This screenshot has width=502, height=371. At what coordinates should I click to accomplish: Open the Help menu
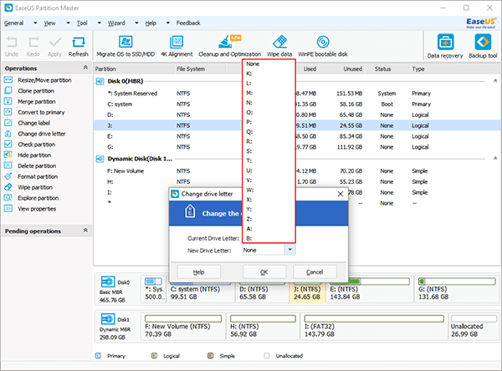(x=151, y=23)
